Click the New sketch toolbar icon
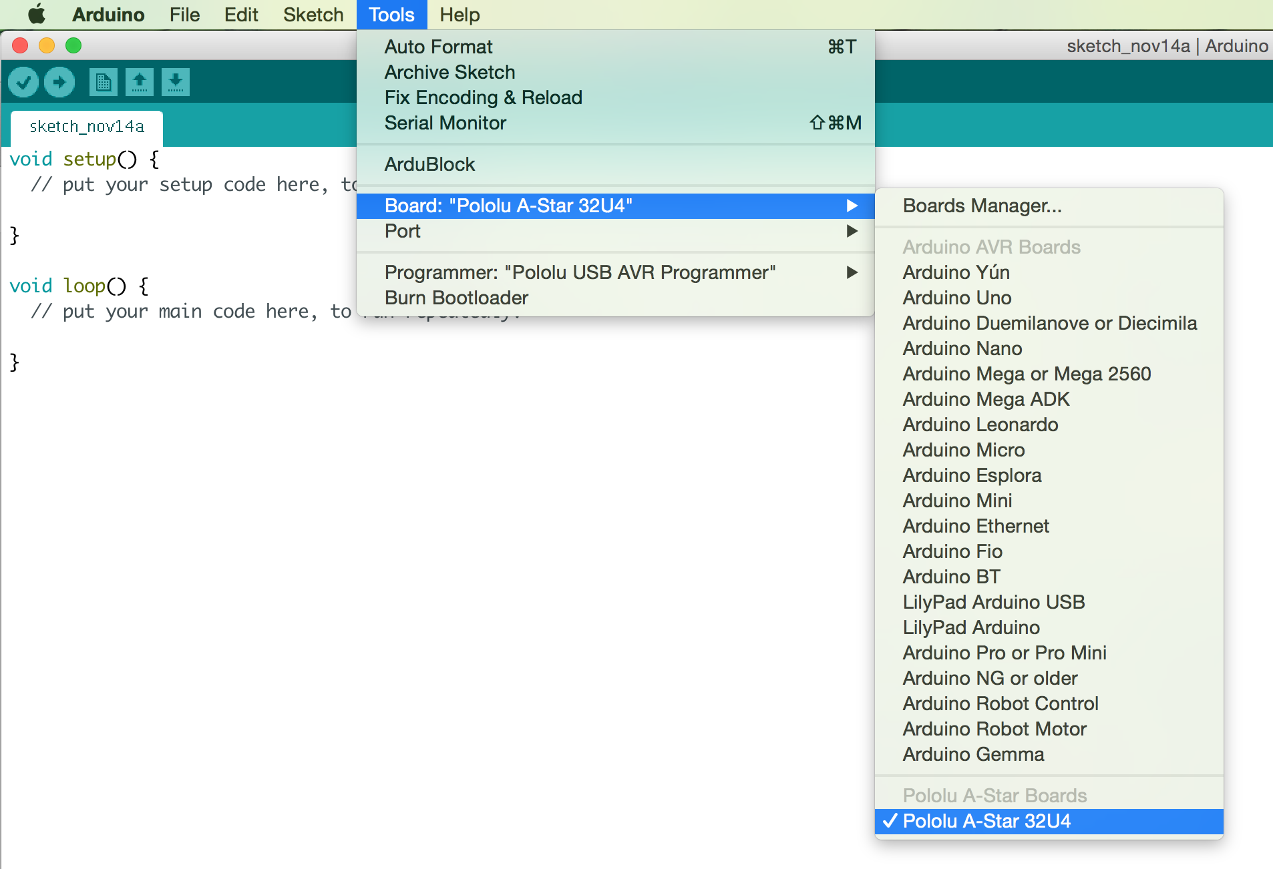The image size is (1273, 869). click(104, 82)
